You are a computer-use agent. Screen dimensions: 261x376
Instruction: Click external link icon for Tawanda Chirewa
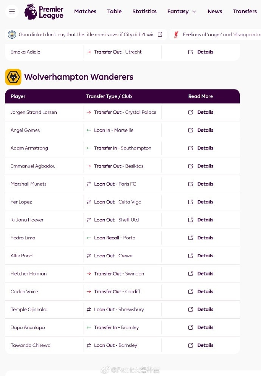(x=191, y=345)
